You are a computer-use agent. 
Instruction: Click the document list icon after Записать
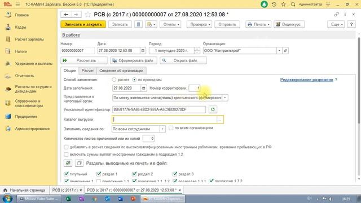pyautogui.click(x=138, y=24)
